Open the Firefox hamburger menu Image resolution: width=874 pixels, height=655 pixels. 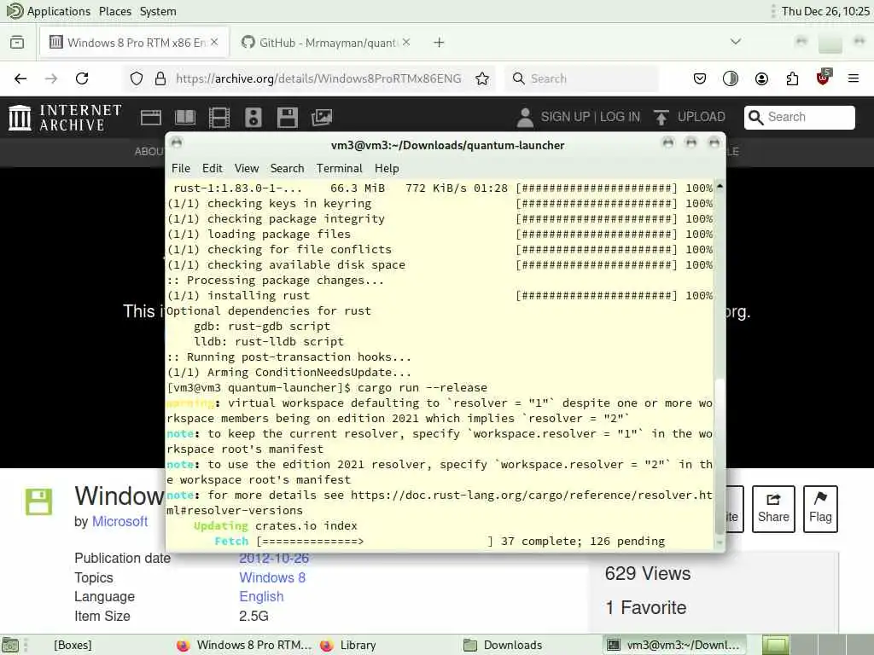(x=854, y=78)
